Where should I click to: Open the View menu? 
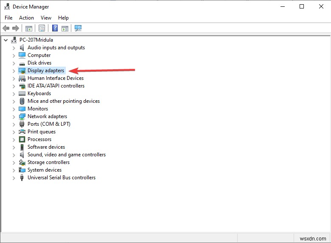[x=46, y=18]
